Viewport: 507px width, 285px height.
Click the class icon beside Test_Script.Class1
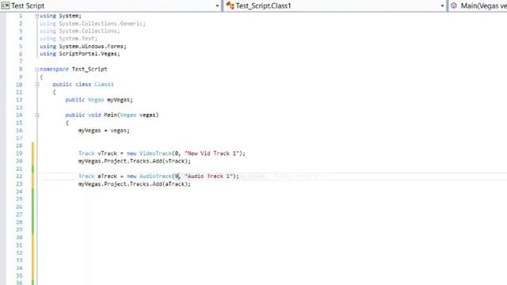coord(230,6)
